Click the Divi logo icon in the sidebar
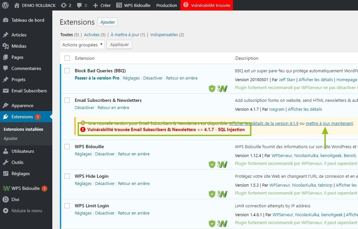Image resolution: width=358 pixels, height=229 pixels. coord(6,199)
